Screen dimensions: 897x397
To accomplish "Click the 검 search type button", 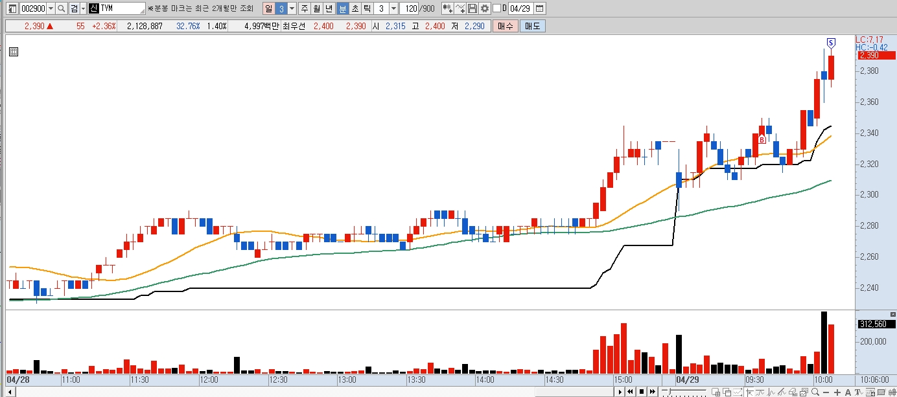I will tap(74, 8).
